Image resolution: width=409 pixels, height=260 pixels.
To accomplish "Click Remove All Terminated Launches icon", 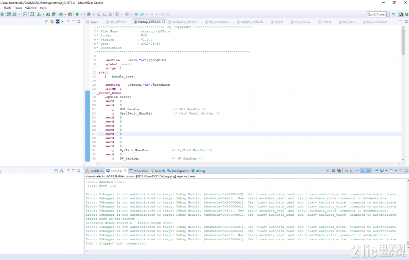I will click(x=339, y=171).
